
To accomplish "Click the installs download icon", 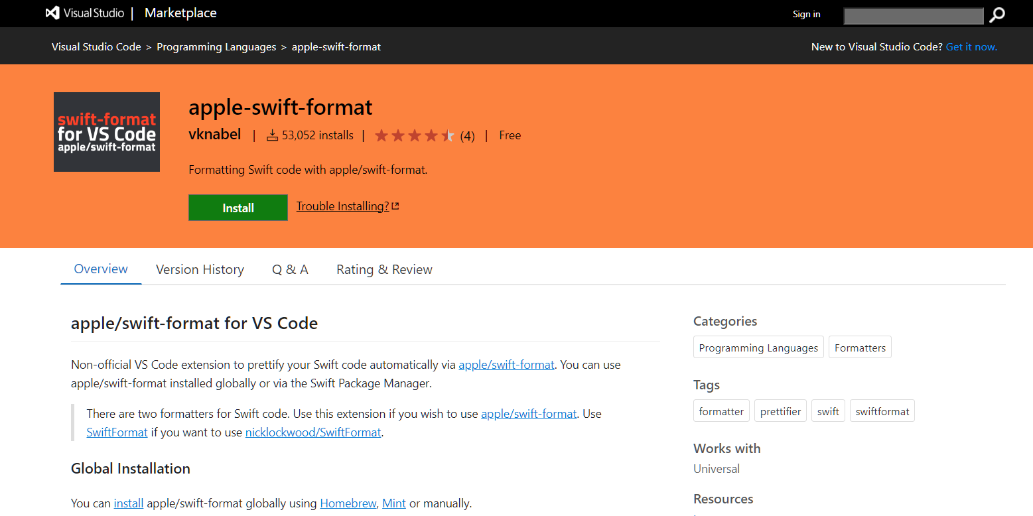I will point(272,136).
